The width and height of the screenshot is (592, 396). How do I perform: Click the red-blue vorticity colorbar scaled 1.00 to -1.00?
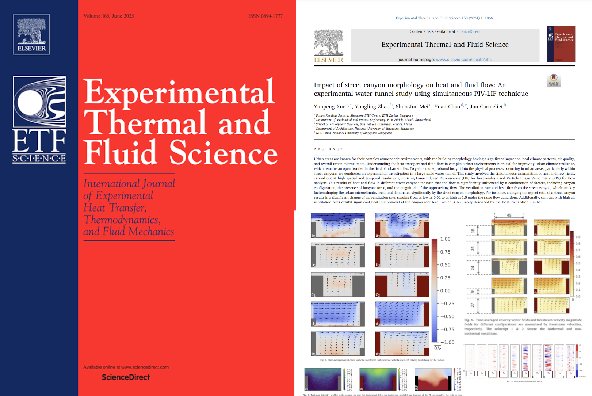tap(435, 290)
